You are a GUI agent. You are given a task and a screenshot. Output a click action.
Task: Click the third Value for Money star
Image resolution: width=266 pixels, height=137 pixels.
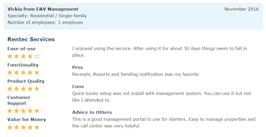tap(23, 127)
